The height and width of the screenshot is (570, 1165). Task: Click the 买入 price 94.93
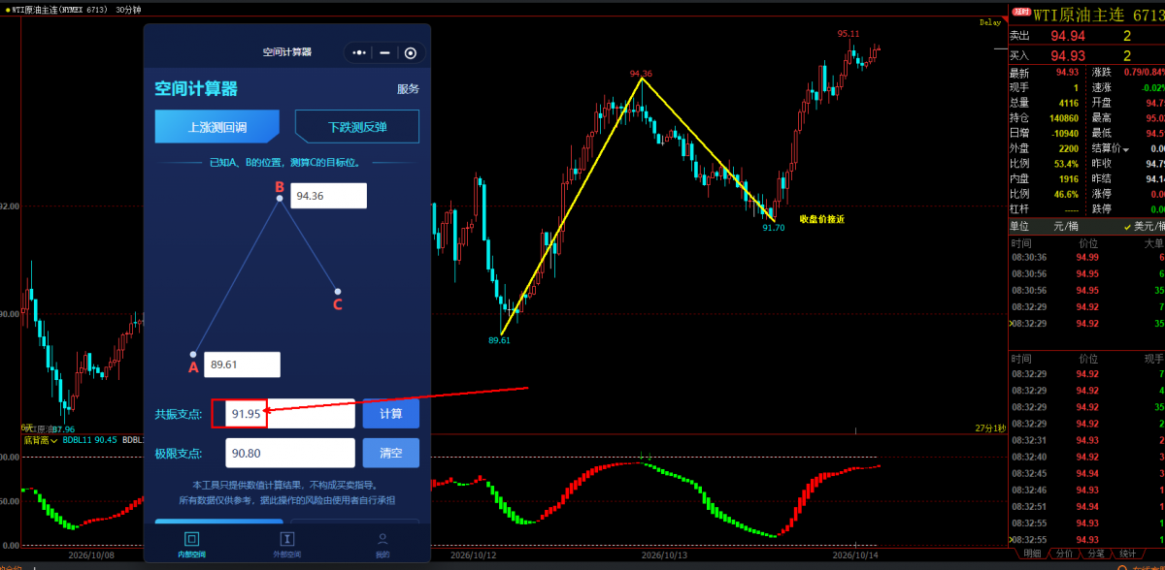[x=1068, y=56]
